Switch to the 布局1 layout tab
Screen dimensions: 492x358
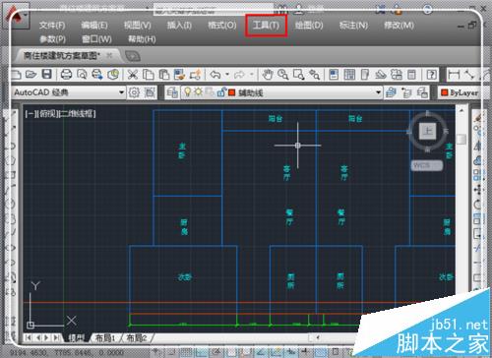(105, 337)
